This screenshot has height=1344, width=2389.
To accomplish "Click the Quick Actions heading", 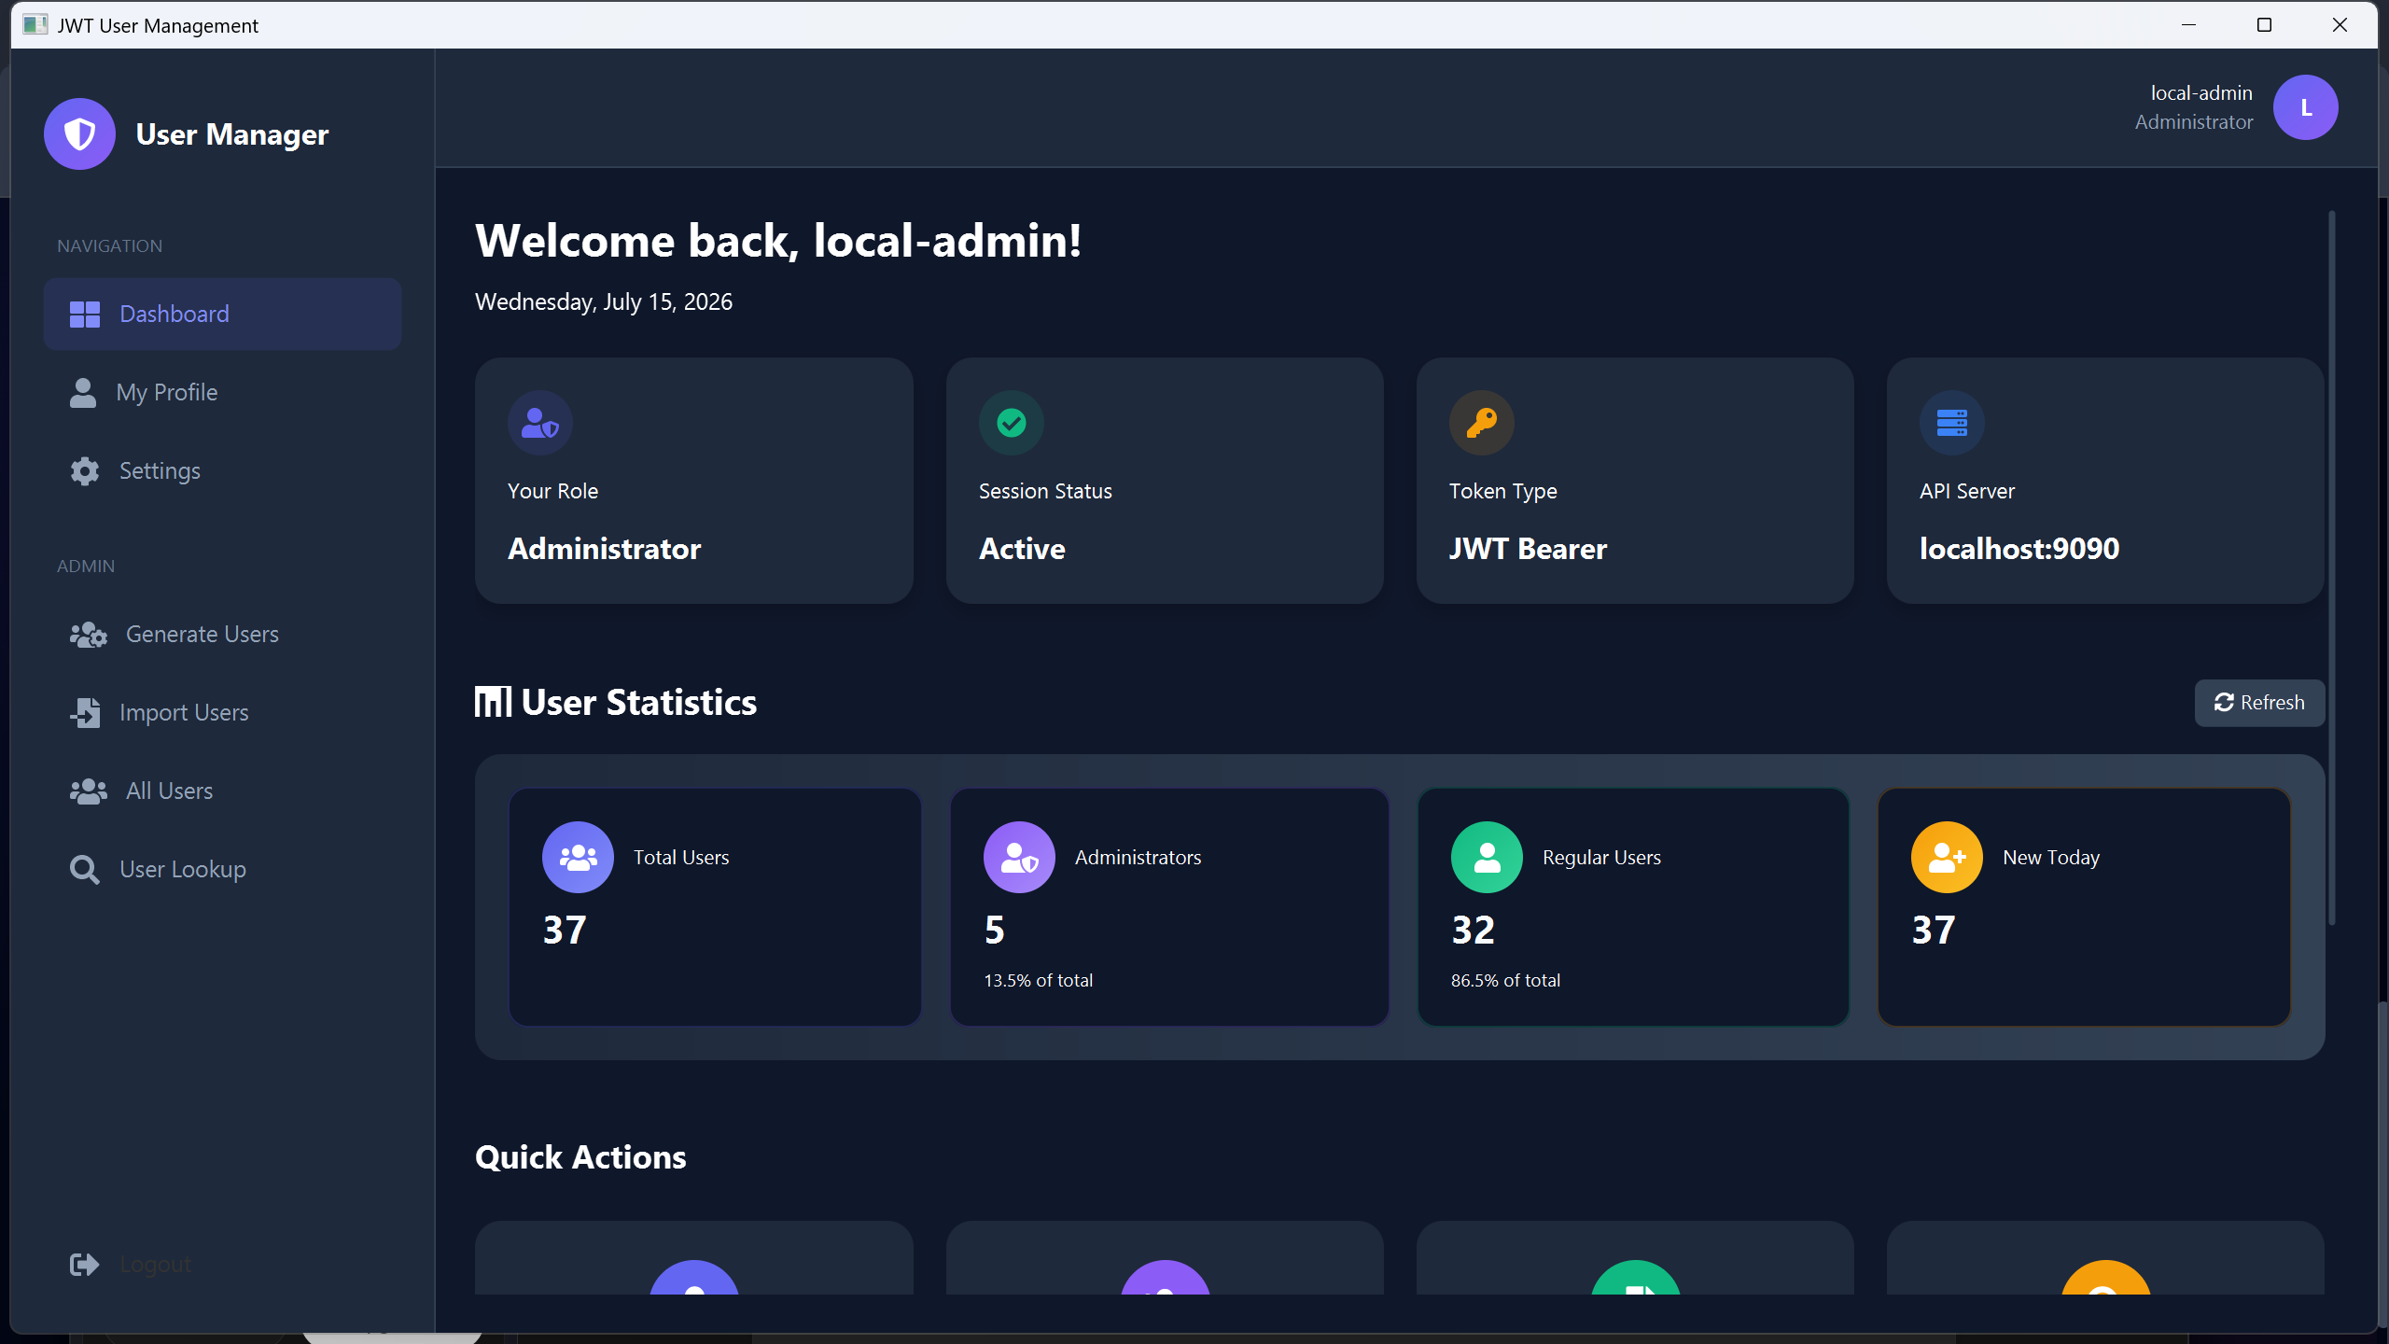I will point(580,1157).
